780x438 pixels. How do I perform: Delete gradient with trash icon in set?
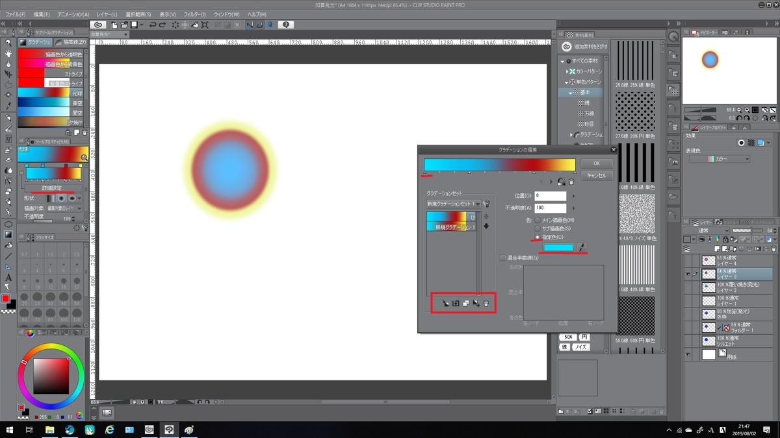486,303
